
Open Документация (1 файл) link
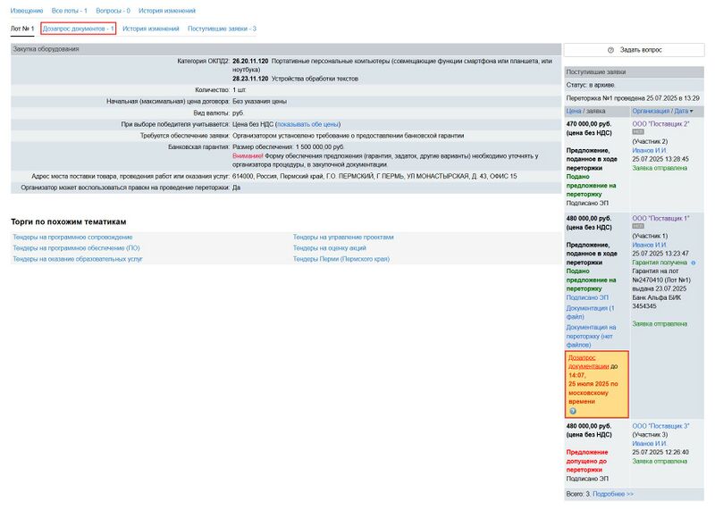[x=590, y=313]
